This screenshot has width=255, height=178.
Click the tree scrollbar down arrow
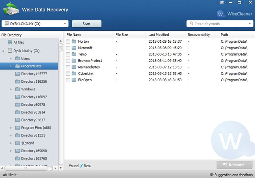coord(61,168)
